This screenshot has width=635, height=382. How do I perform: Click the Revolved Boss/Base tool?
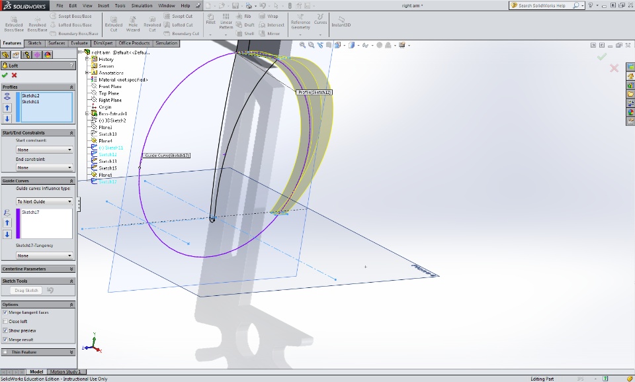coord(37,24)
